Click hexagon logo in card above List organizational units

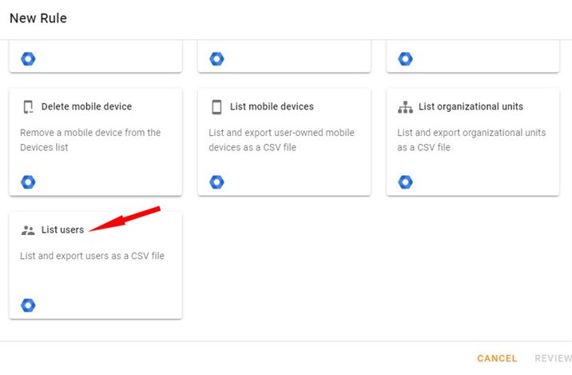(x=405, y=59)
